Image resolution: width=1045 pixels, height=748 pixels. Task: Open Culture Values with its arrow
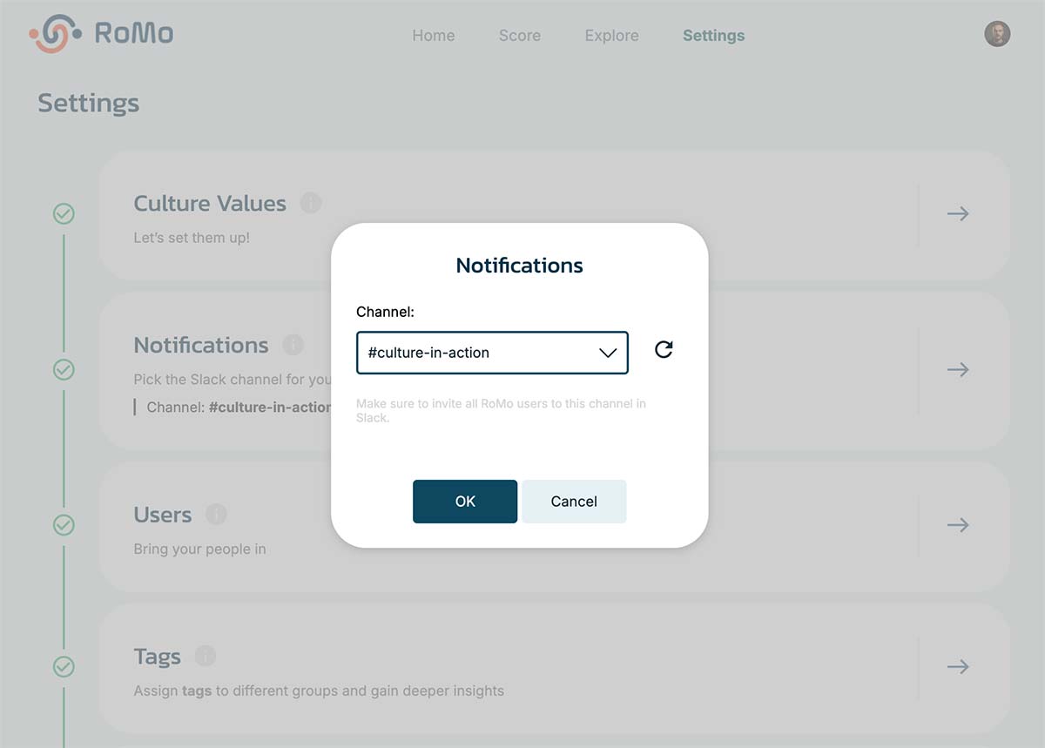point(958,213)
